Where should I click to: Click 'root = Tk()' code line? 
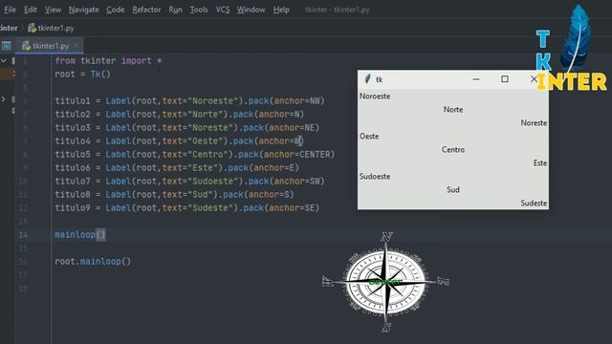83,75
